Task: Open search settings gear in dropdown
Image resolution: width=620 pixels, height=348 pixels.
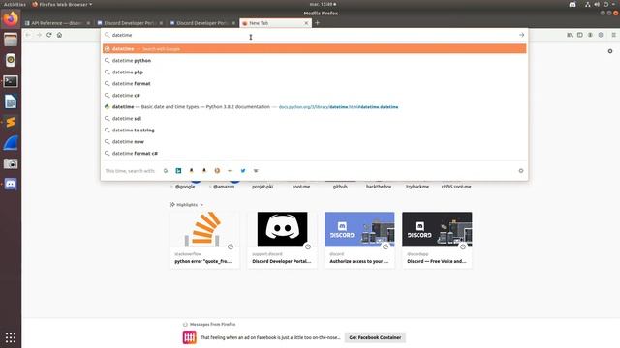Action: [x=521, y=171]
